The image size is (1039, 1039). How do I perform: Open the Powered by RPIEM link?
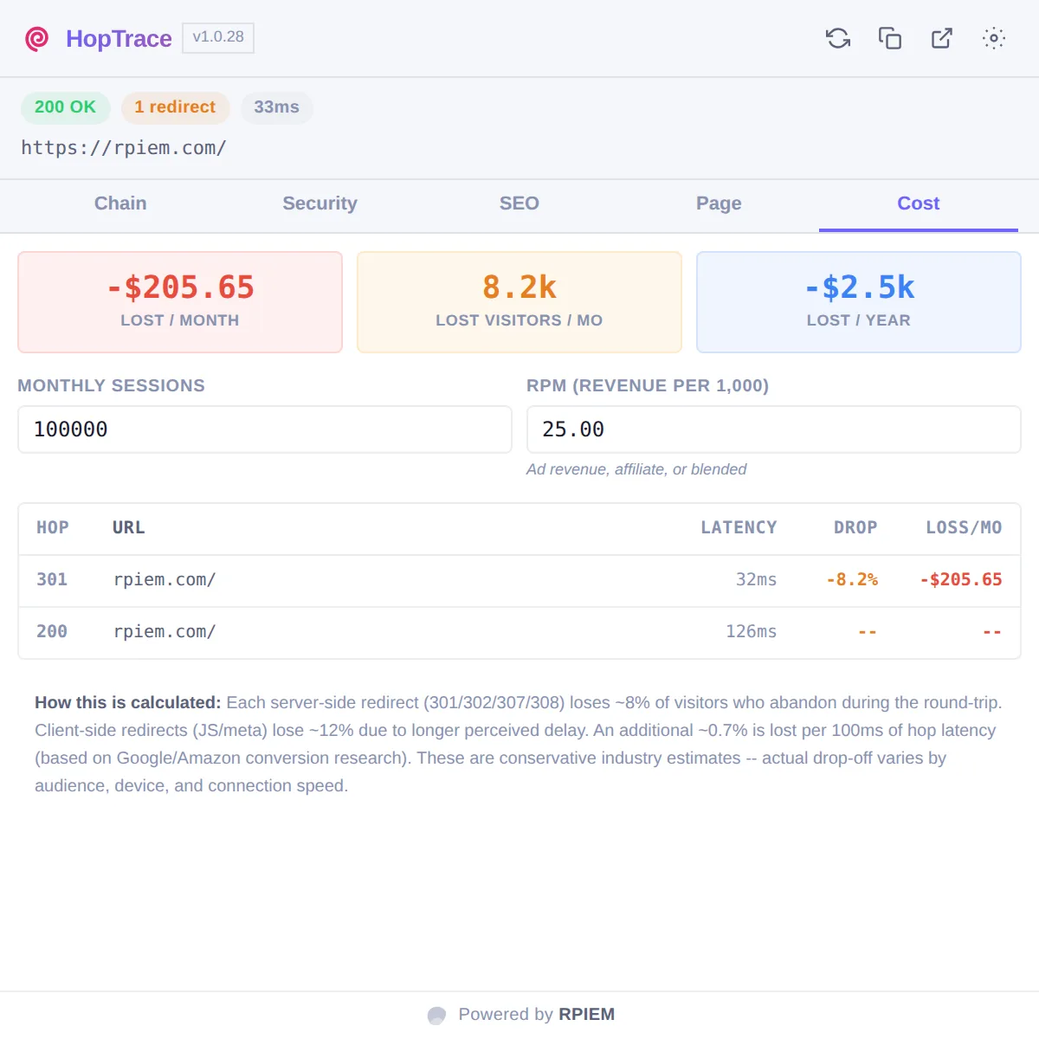pos(521,1015)
